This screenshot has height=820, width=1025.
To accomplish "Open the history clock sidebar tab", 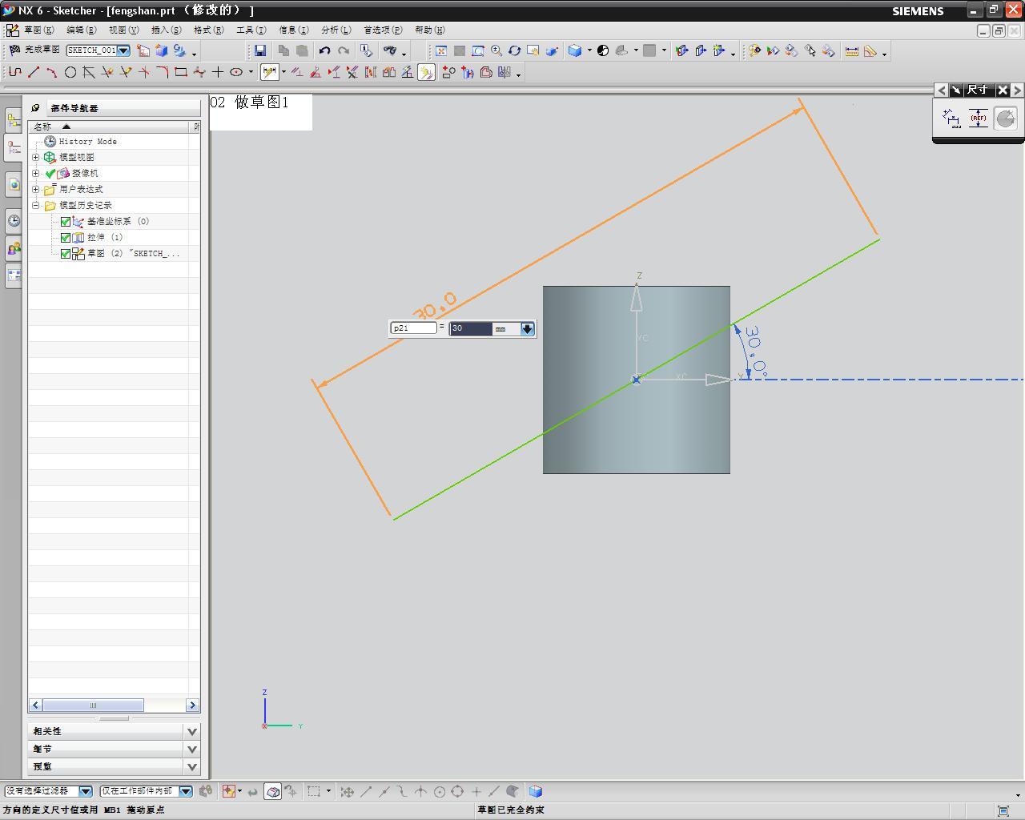I will pyautogui.click(x=14, y=220).
